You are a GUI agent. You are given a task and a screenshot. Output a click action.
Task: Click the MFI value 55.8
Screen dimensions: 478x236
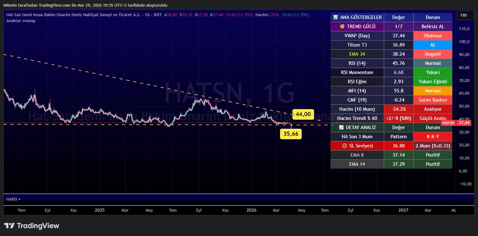(x=398, y=91)
